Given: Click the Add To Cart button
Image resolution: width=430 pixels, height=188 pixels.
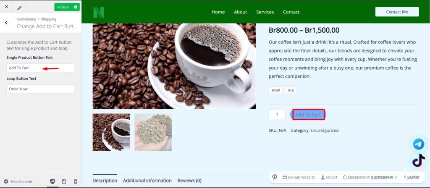Looking at the screenshot, I should [308, 115].
